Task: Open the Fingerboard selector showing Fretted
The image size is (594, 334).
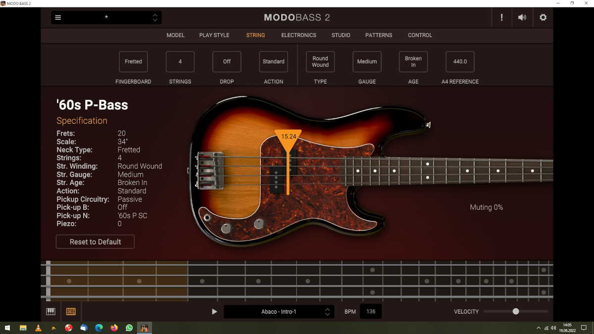Action: click(x=133, y=62)
